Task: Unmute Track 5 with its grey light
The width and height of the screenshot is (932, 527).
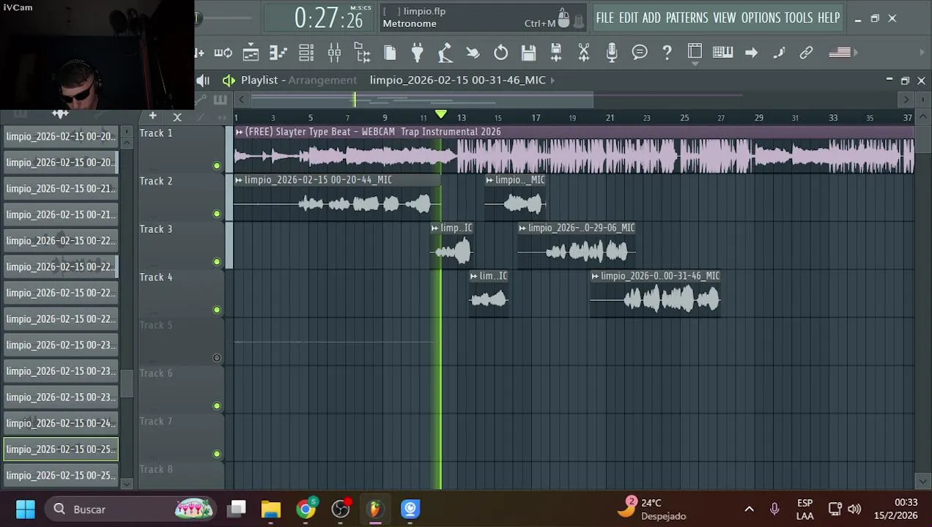Action: [216, 358]
